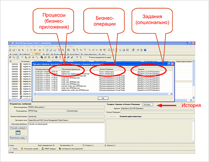Open the Справка menu

(71, 46)
